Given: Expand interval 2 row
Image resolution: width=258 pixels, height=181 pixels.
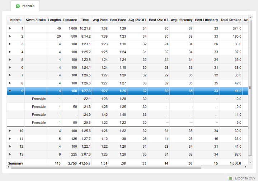Looking at the screenshot, I should (x=10, y=36).
